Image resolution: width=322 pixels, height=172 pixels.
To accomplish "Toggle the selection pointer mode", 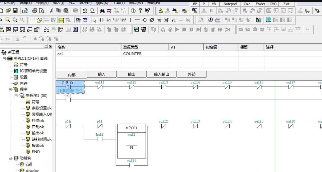I will click(94, 20).
